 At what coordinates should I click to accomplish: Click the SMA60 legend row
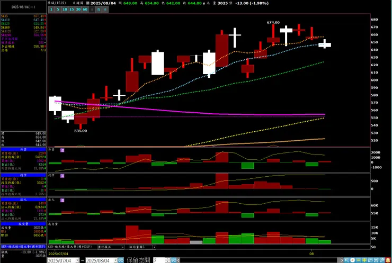(23, 27)
